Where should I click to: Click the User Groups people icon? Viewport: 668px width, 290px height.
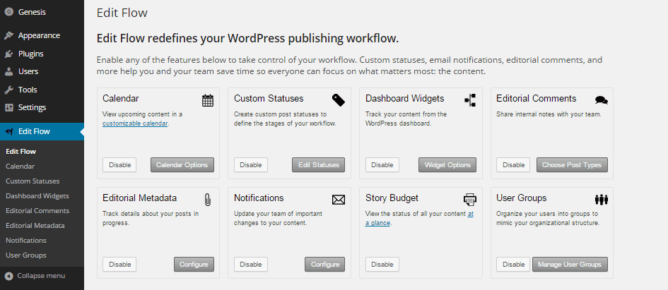point(602,200)
